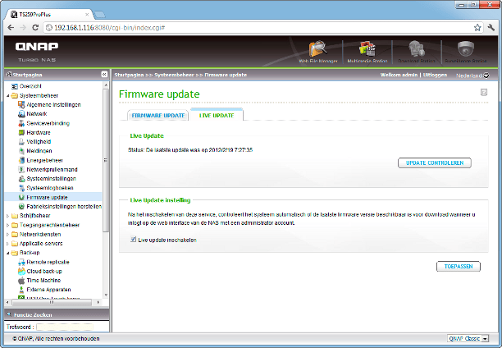Bookmark page with star icon
This screenshot has width=502, height=348.
[477, 28]
